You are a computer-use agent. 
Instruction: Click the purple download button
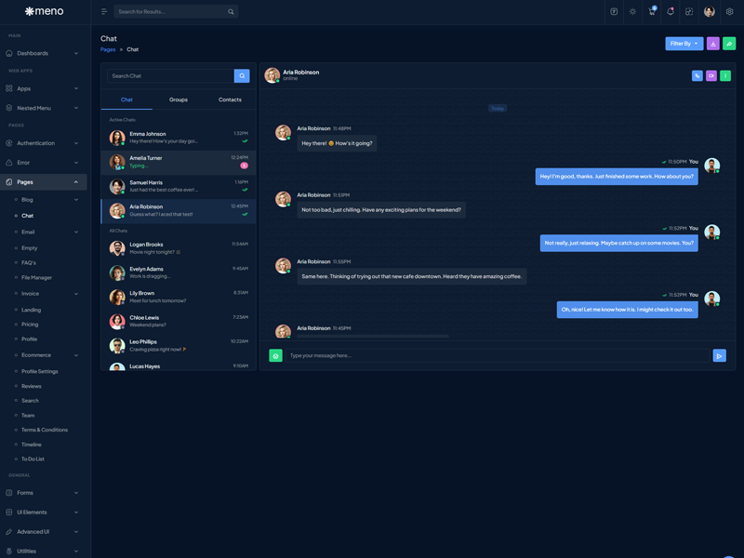coord(713,44)
